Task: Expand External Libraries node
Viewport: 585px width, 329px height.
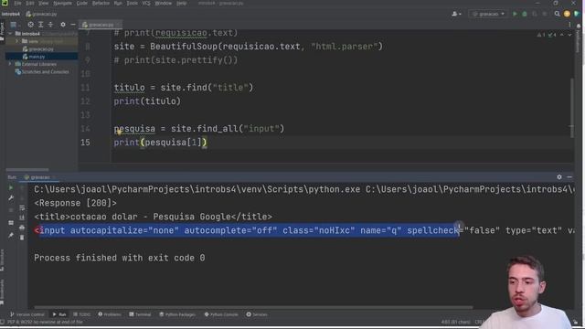Action: pyautogui.click(x=10, y=64)
